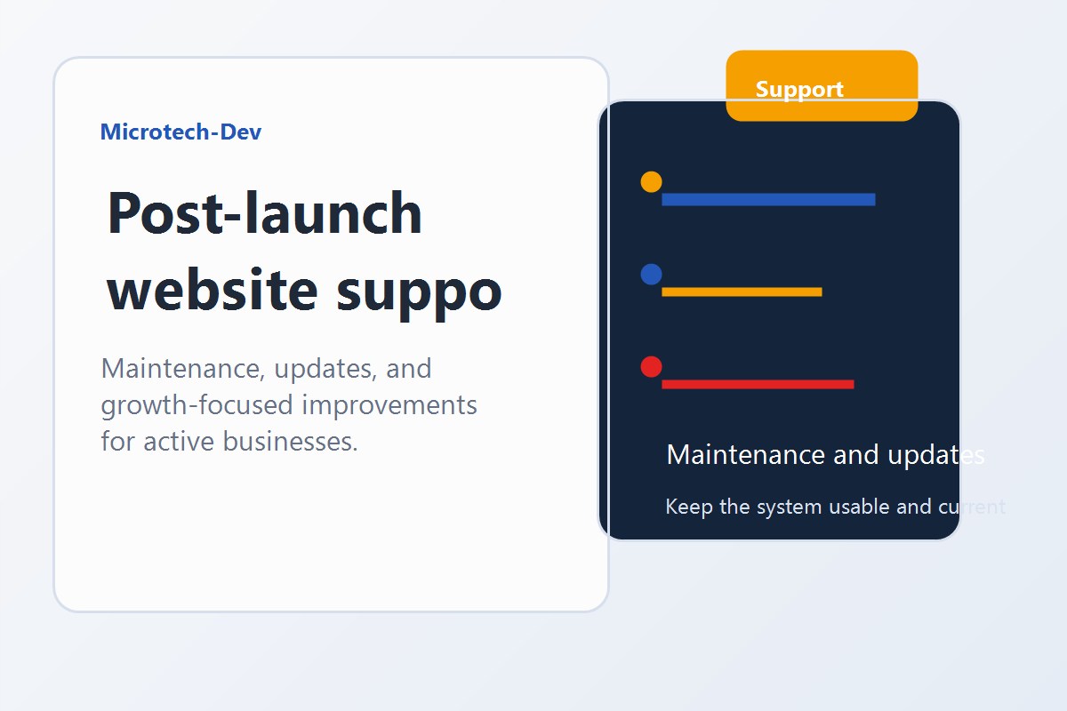Select the blue horizontal bar
The image size is (1067, 711).
pyautogui.click(x=768, y=199)
